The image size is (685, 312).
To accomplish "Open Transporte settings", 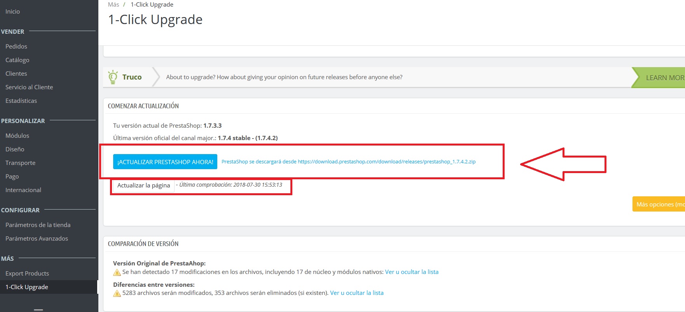I will pyautogui.click(x=20, y=163).
